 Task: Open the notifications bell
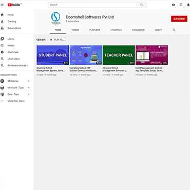[188, 5]
